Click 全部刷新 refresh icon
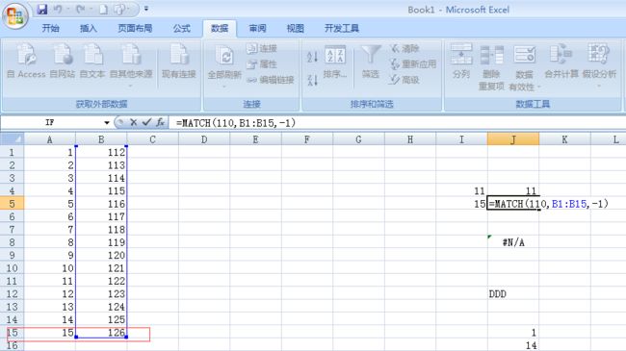The image size is (626, 351). 224,56
